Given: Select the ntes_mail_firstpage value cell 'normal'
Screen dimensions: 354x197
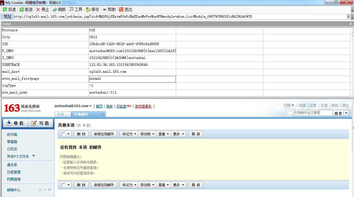Looking at the screenshot, I should tap(132, 79).
